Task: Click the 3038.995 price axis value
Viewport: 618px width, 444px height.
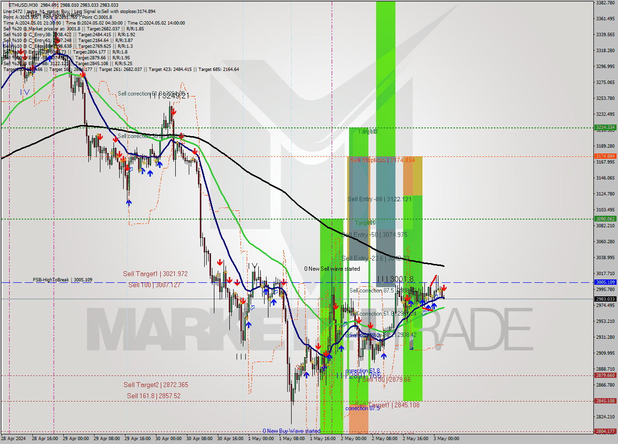Action: 605,257
